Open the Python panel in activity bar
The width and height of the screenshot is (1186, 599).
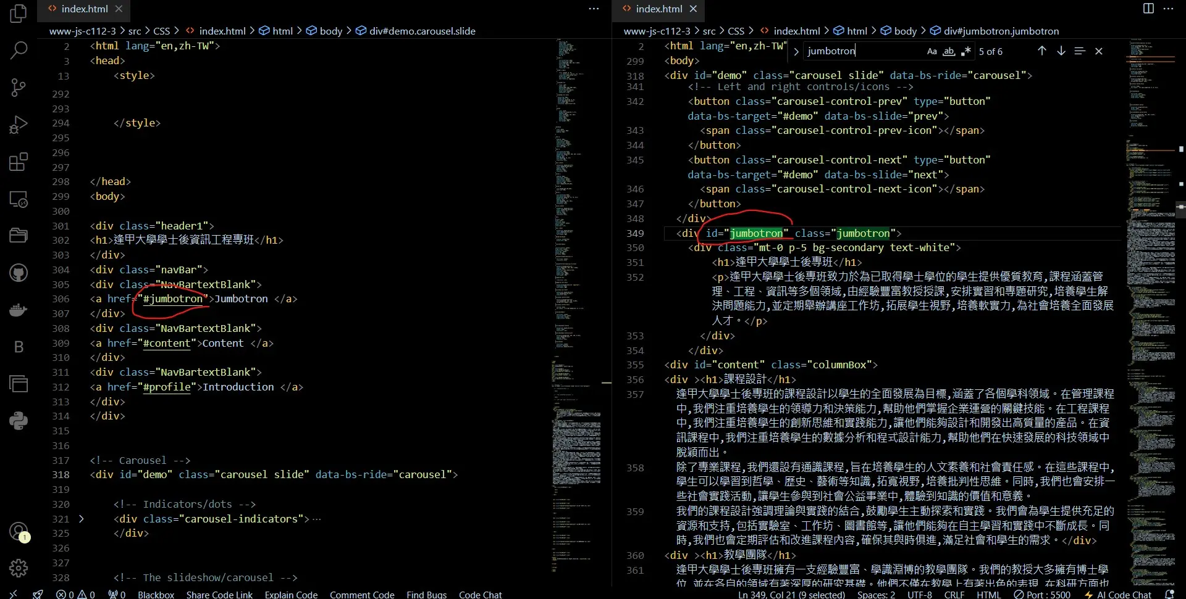(x=19, y=421)
